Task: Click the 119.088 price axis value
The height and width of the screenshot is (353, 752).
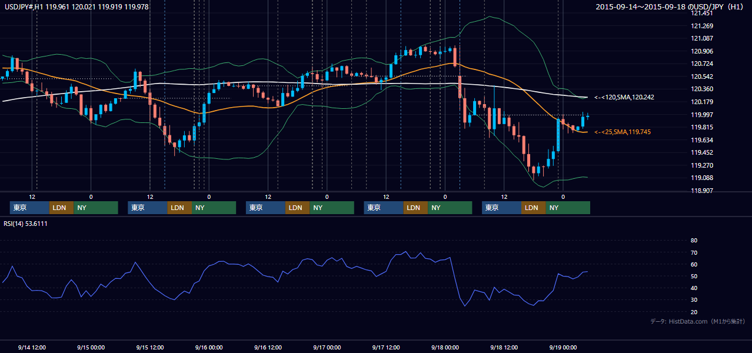Action: click(x=702, y=178)
